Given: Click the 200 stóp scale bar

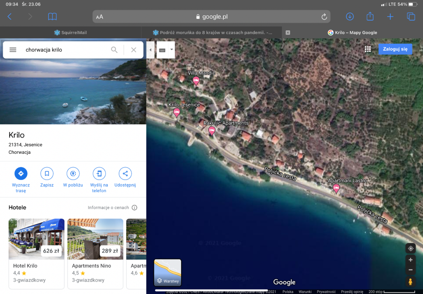Looking at the screenshot, I should [392, 292].
